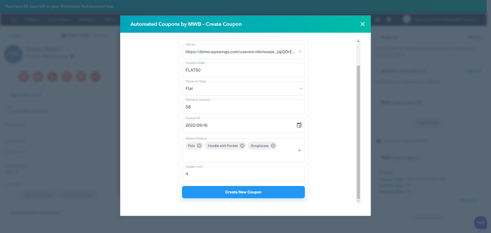491x233 pixels.
Task: Remove Sunglasses from selected products
Action: coord(273,146)
